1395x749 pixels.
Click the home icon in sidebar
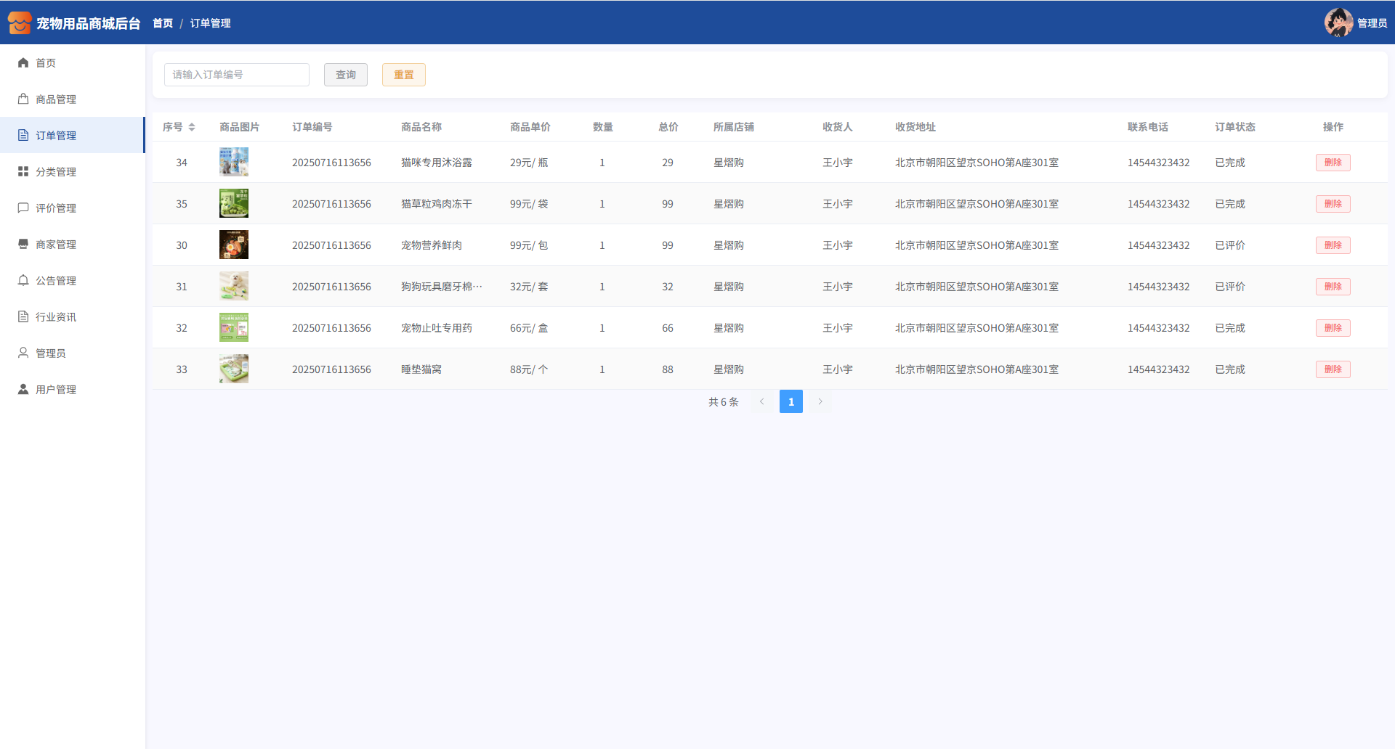[23, 63]
